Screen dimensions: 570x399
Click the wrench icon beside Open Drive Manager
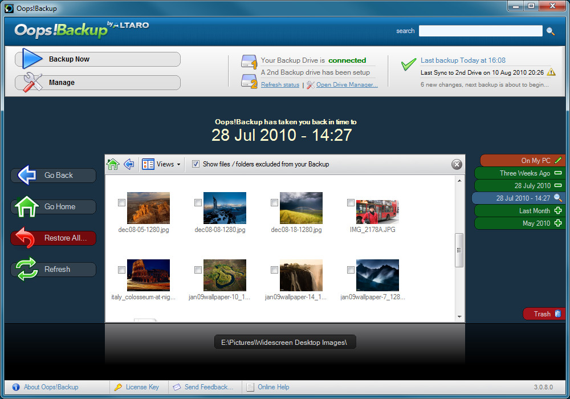[311, 85]
